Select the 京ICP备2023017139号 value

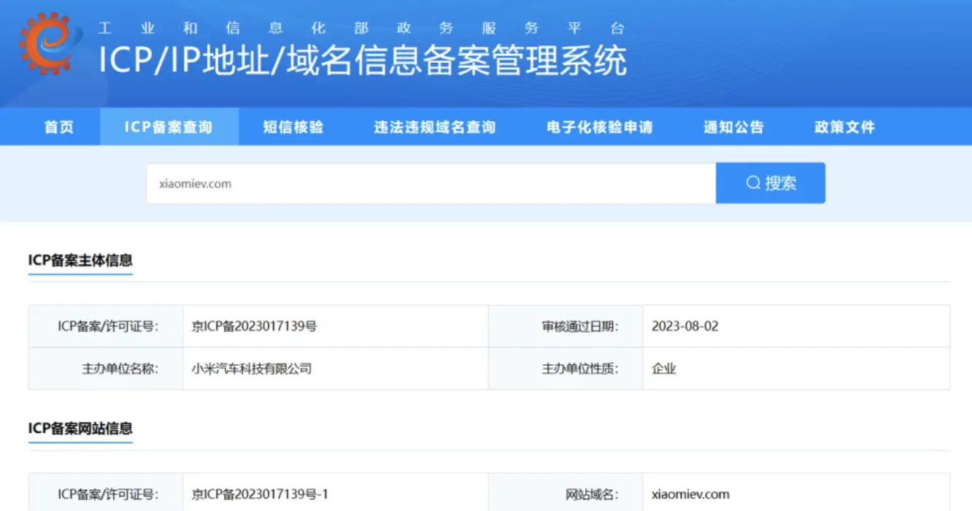click(254, 326)
